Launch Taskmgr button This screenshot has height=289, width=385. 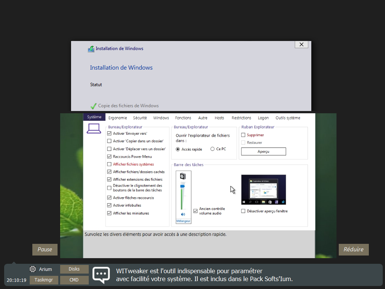click(x=44, y=280)
